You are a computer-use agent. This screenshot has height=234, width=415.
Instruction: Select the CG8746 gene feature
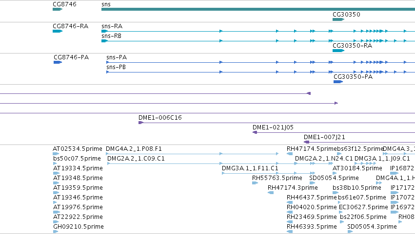coord(64,4)
